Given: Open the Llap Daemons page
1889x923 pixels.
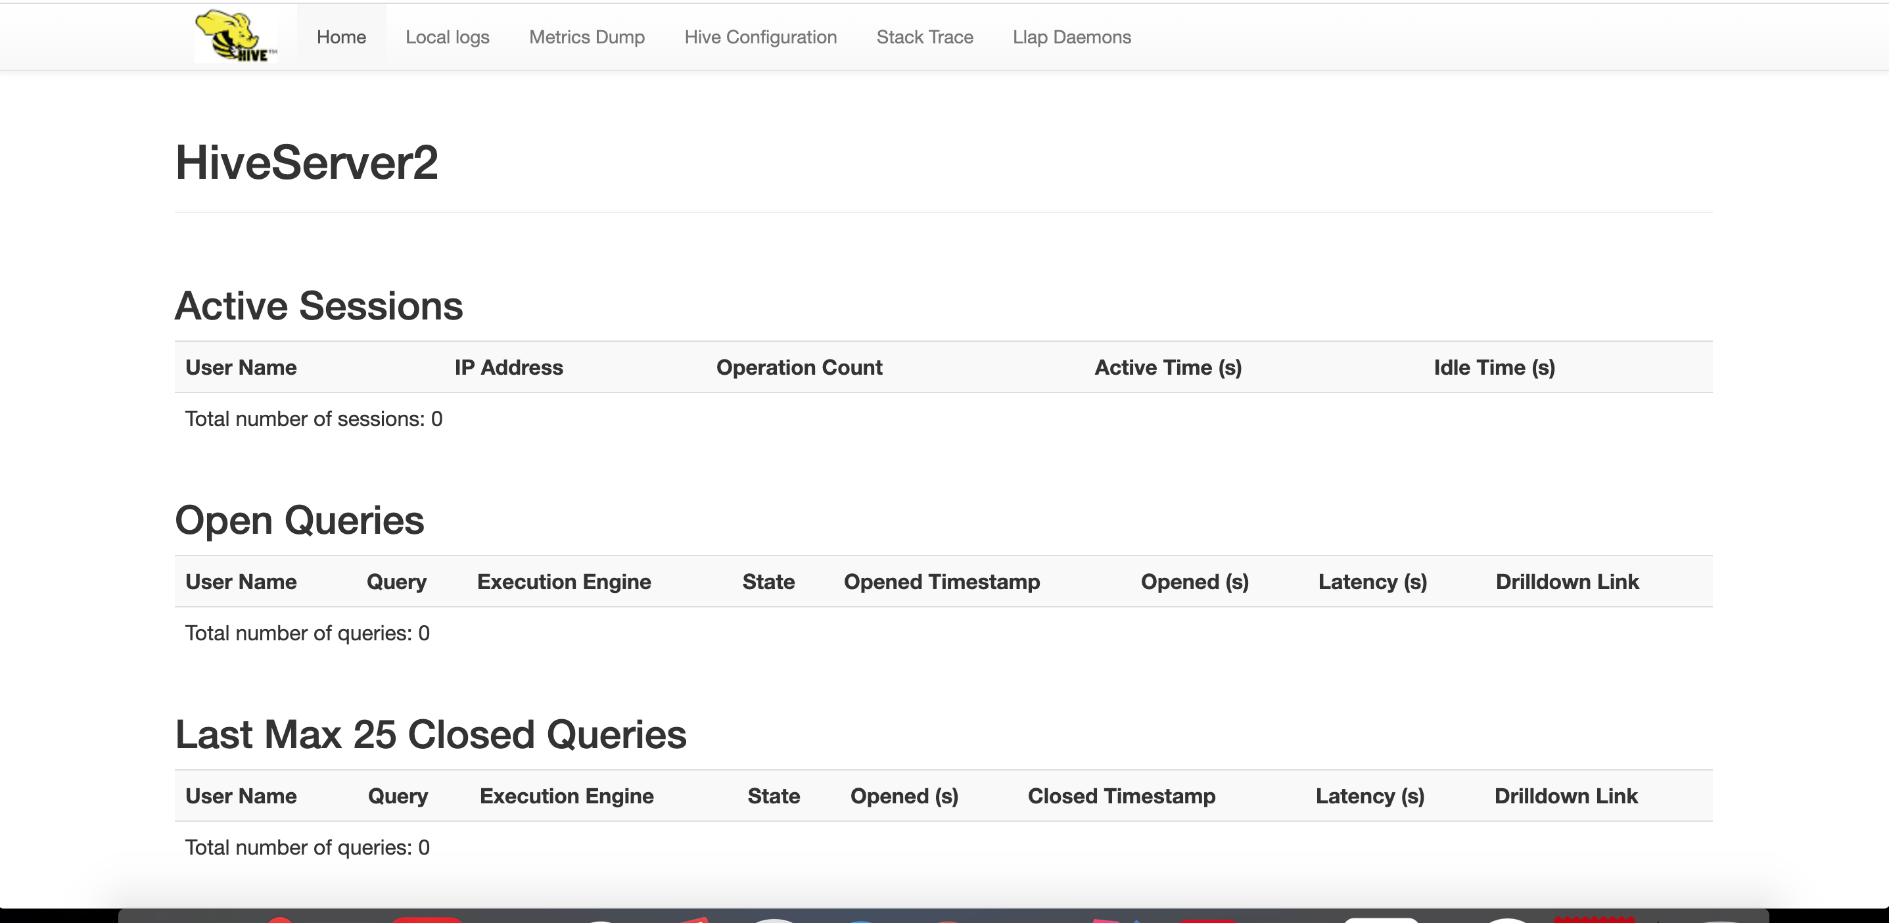Looking at the screenshot, I should (x=1071, y=37).
